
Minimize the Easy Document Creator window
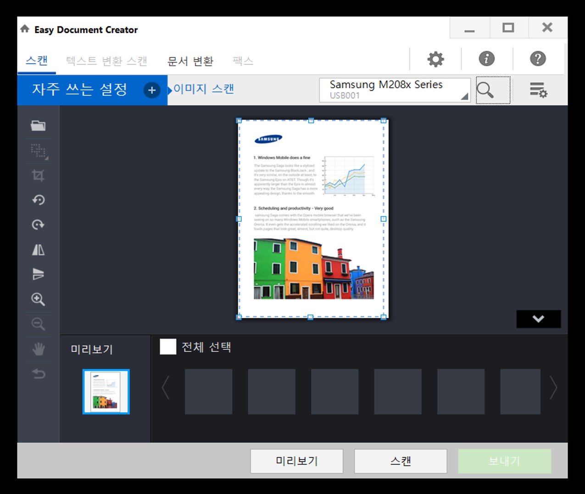469,29
